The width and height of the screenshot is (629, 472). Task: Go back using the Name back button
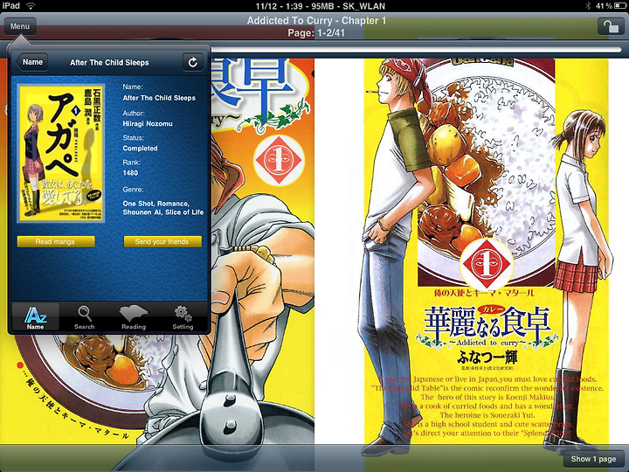tap(31, 62)
